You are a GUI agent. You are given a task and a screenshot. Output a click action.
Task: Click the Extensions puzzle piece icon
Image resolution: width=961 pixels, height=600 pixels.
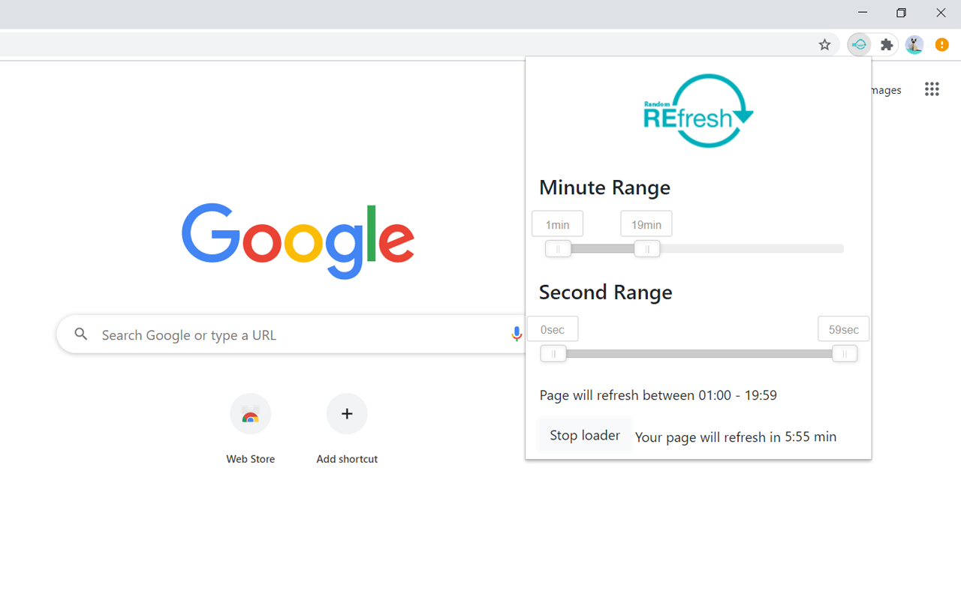coord(887,44)
